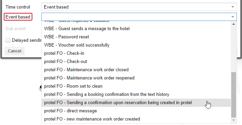Select WBE - Voucher sold successfully

click(x=136, y=45)
